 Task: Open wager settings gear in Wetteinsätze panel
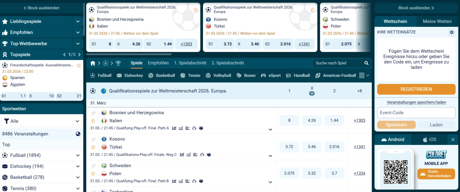click(x=451, y=32)
